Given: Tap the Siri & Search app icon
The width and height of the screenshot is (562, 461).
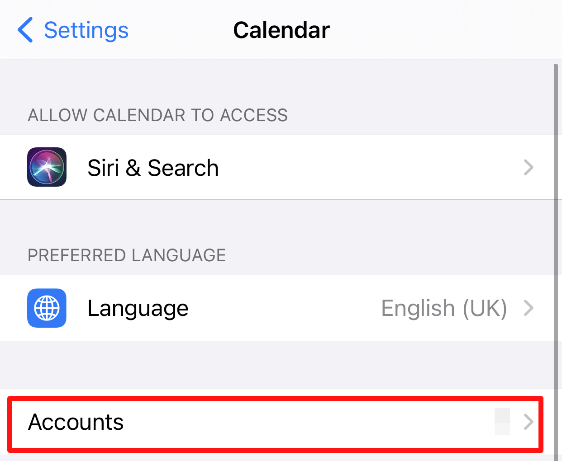Looking at the screenshot, I should coord(47,167).
